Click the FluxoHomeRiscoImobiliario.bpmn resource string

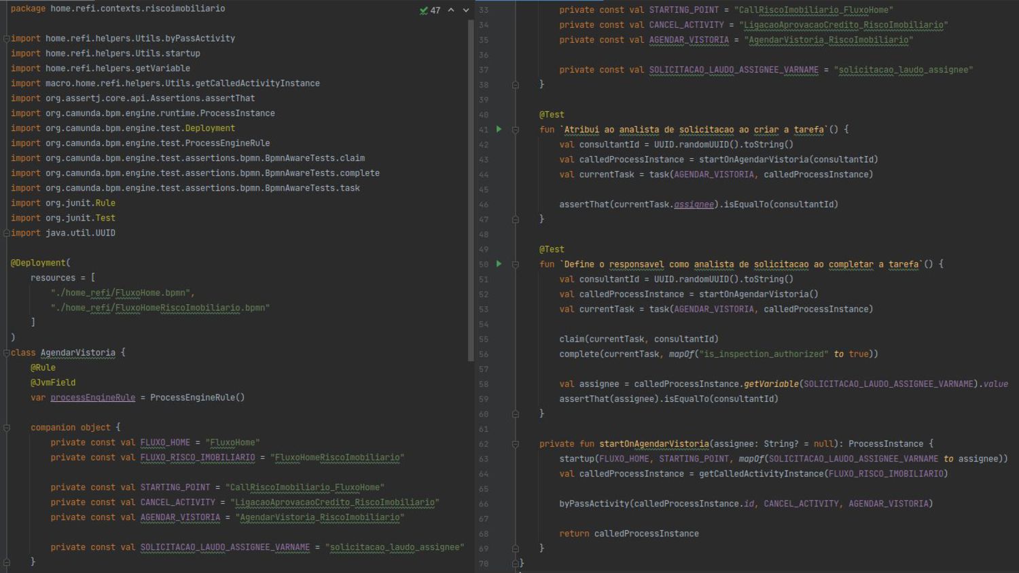(x=160, y=308)
